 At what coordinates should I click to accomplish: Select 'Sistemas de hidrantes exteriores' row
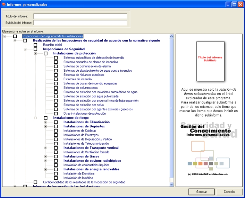(x=84, y=75)
